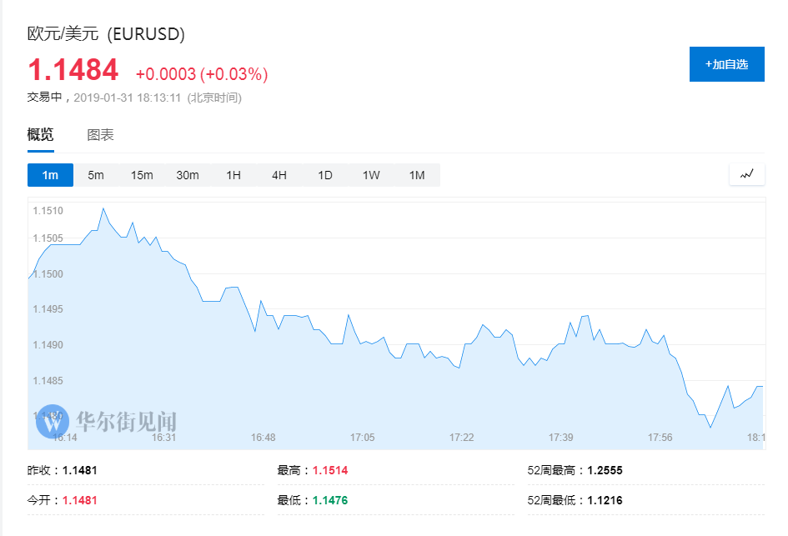788x536 pixels.
Task: Switch chart to 5m interval
Action: click(96, 175)
